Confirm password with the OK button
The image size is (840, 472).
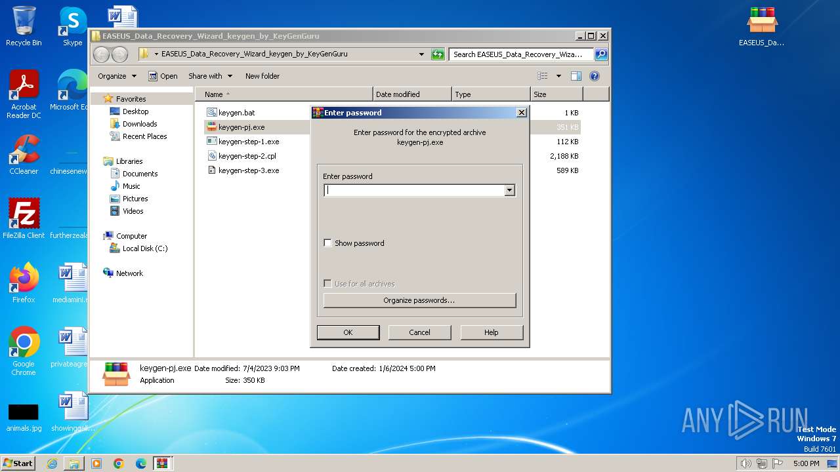[348, 332]
